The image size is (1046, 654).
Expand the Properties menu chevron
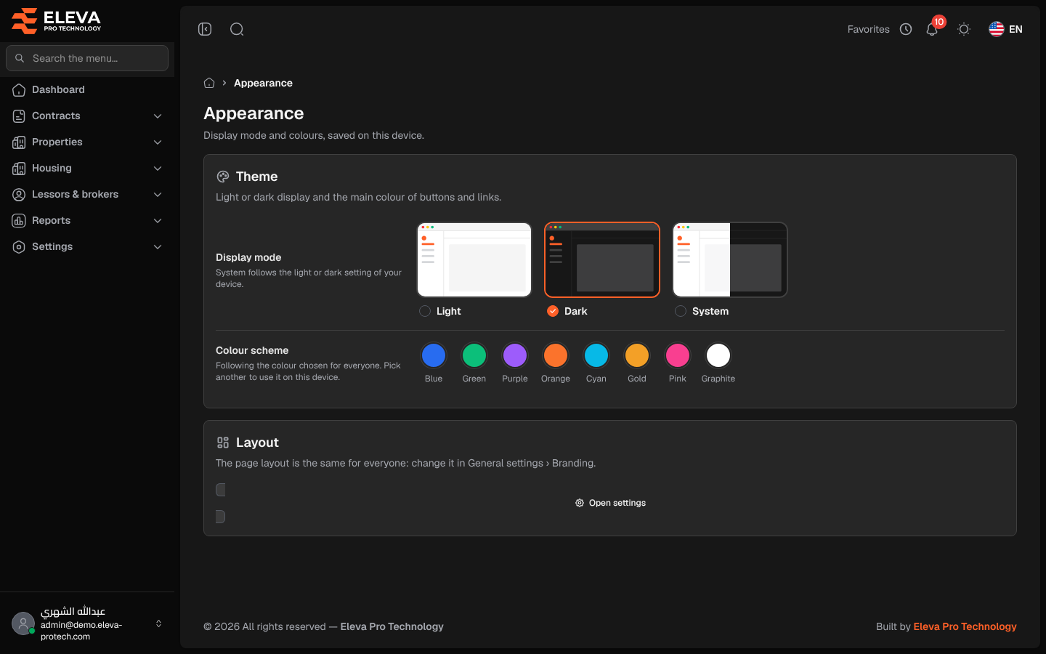point(158,142)
